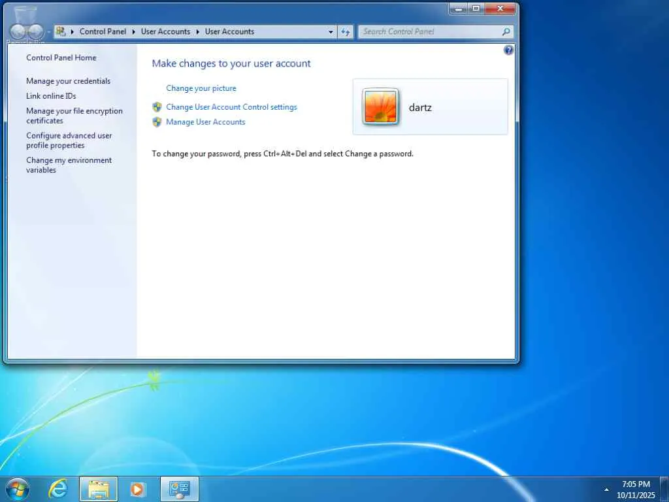Minimize the User Accounts window

point(459,8)
